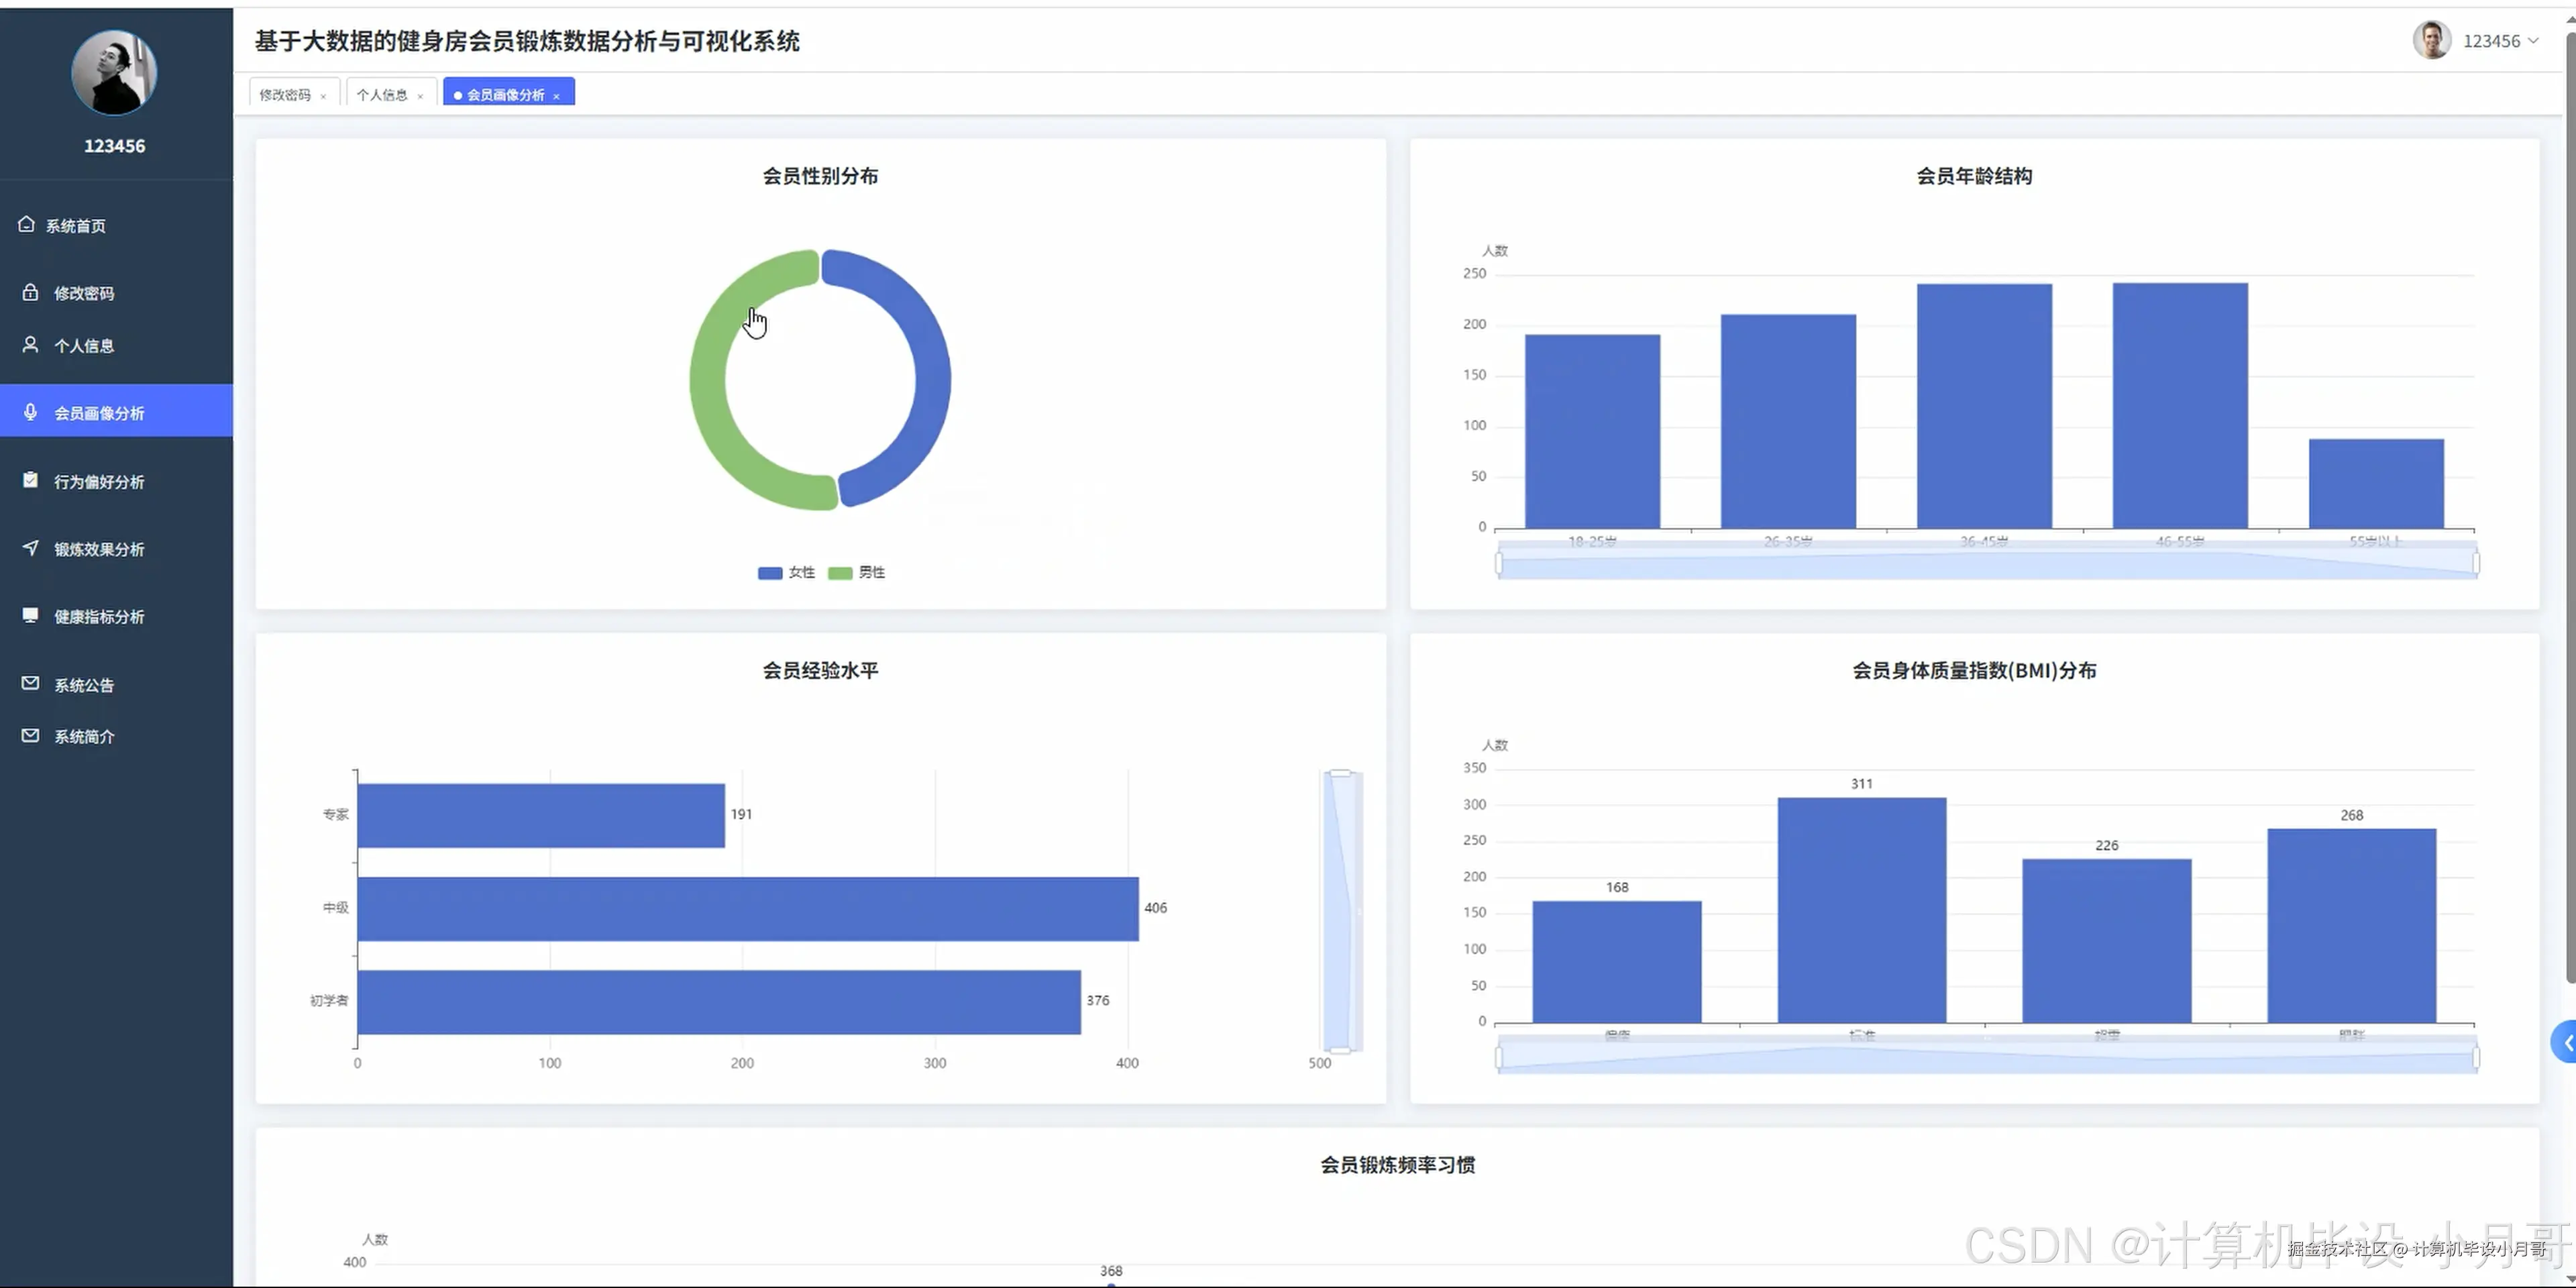Click the BMI chart's right zoom slider handle
Viewport: 2576px width, 1288px height.
(2475, 1058)
